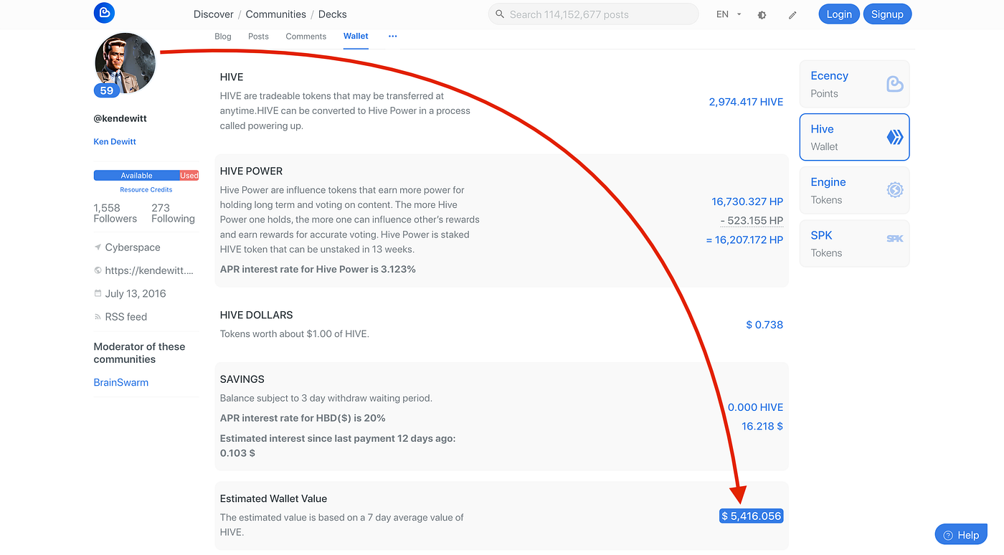The image size is (1004, 555).
Task: Open the 273 Following list
Action: tap(173, 213)
